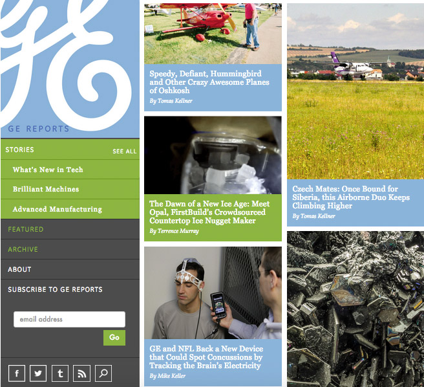
Task: Click the airplane over field photo
Action: click(x=355, y=91)
